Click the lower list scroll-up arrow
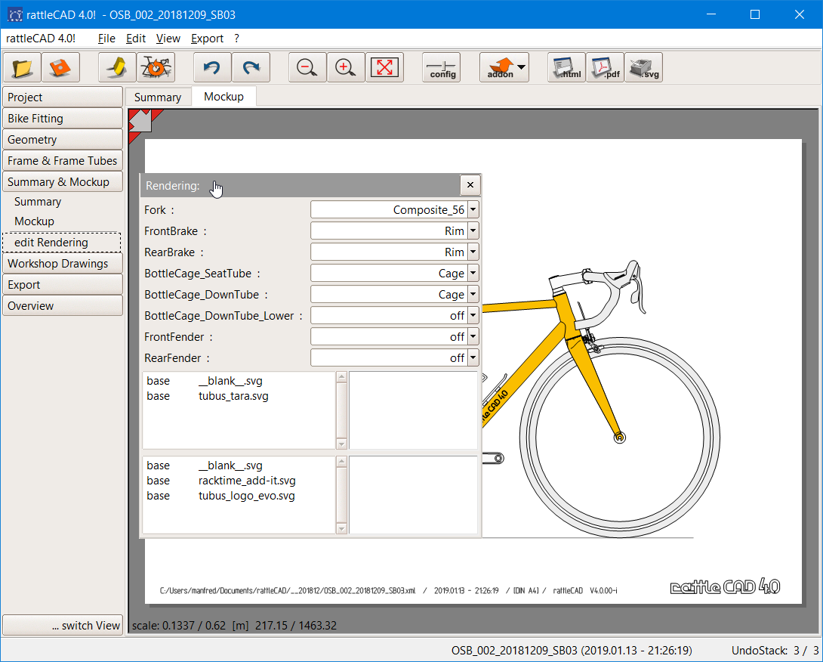 coord(342,461)
